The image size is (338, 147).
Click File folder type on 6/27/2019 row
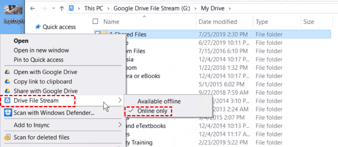pyautogui.click(x=269, y=43)
